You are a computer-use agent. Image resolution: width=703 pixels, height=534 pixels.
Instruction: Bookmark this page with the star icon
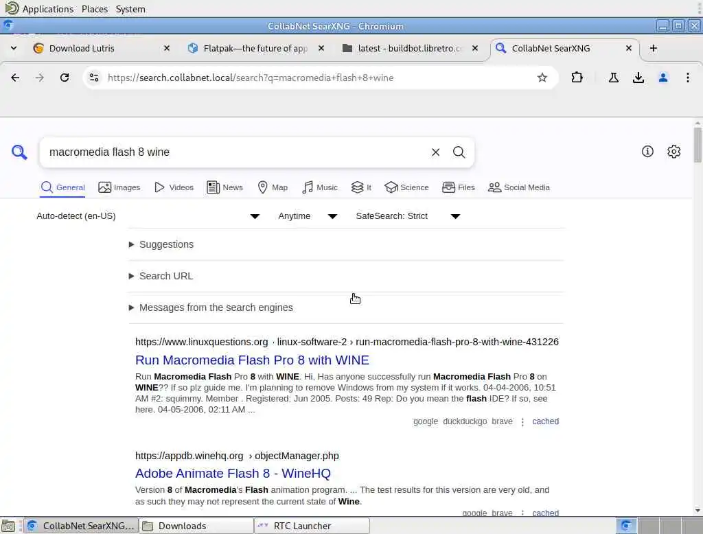[542, 78]
